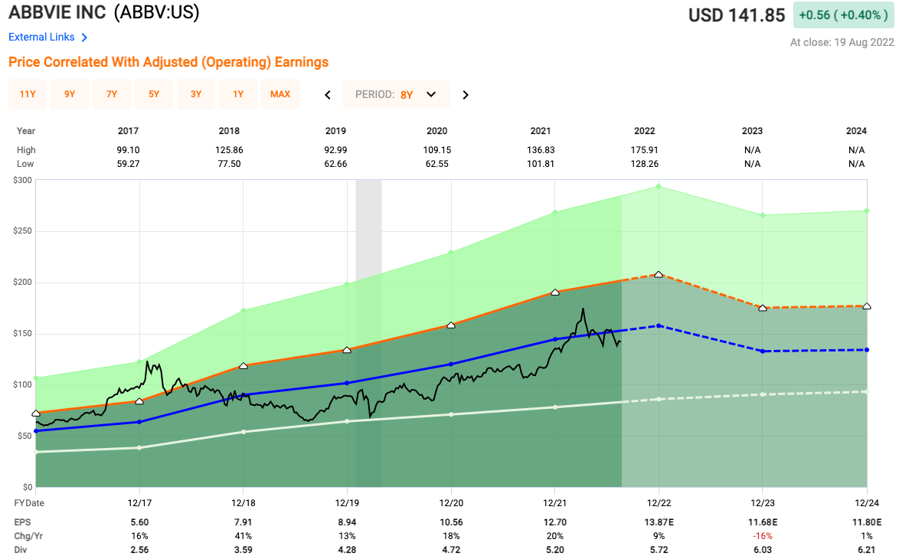899x559 pixels.
Task: Select the 11Y time range button
Action: pyautogui.click(x=28, y=94)
